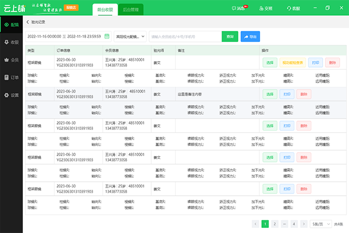This screenshot has width=349, height=233.
Task: Click the member search input field
Action: click(184, 36)
